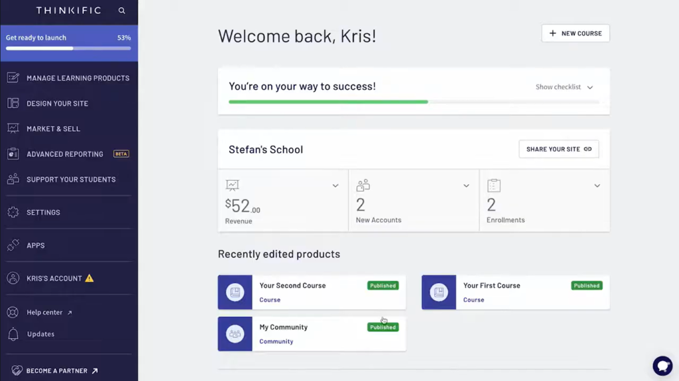Open the Your First Course title

point(491,286)
